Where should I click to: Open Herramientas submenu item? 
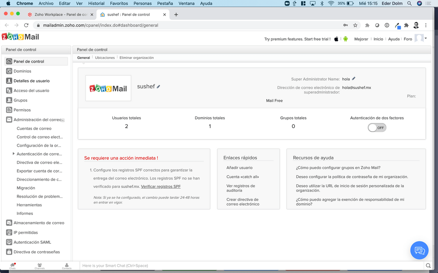coord(29,205)
